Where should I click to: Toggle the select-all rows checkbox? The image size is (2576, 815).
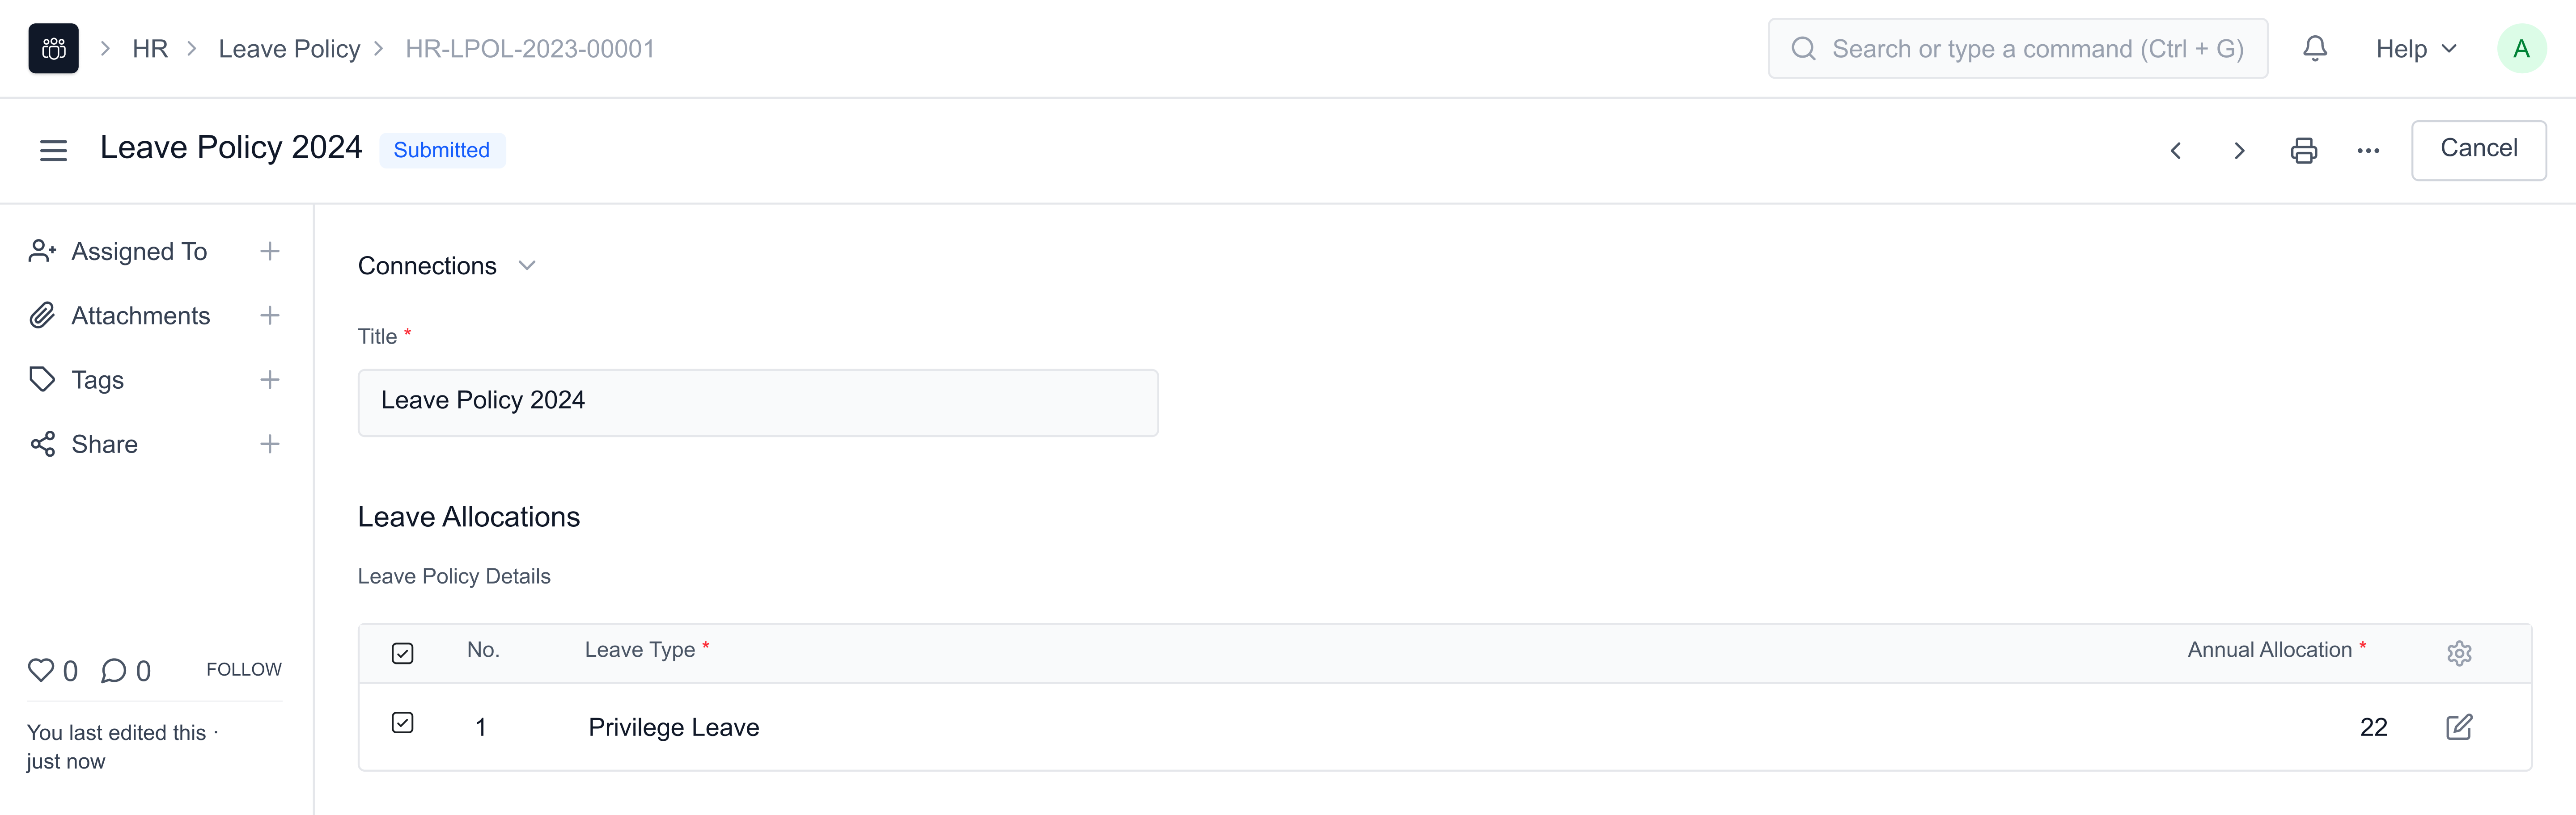coord(403,653)
